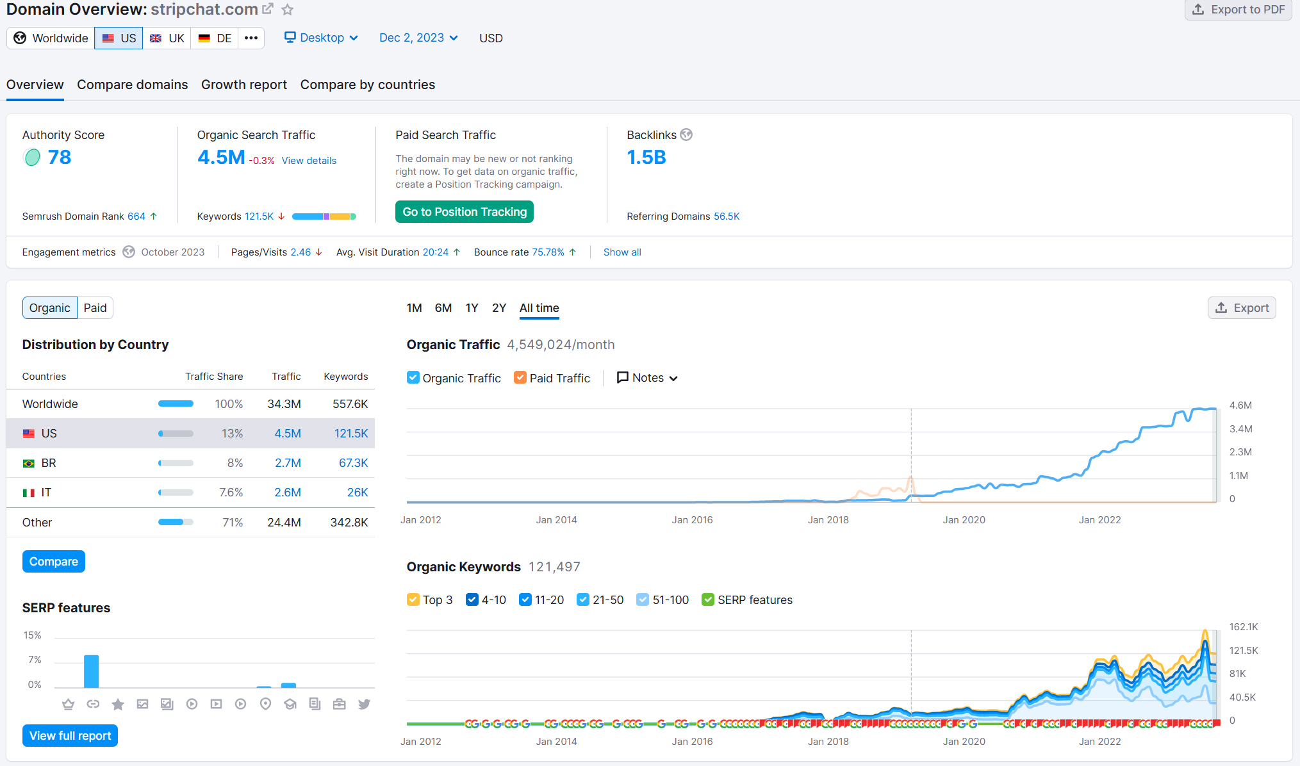
Task: Switch to the Compare domains tab
Action: point(133,85)
